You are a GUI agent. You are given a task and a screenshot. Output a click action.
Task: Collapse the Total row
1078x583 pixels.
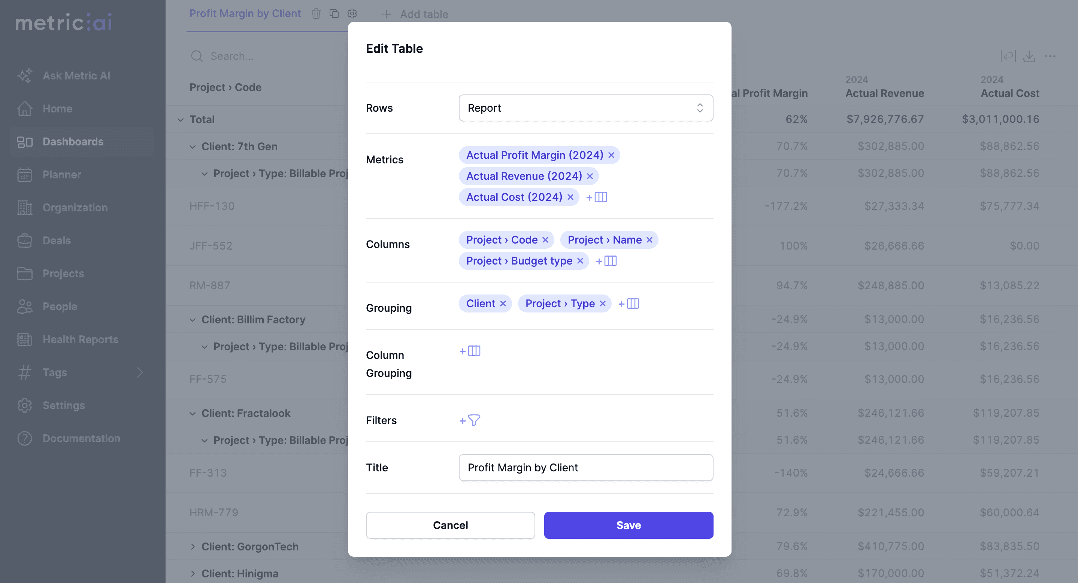pos(181,120)
